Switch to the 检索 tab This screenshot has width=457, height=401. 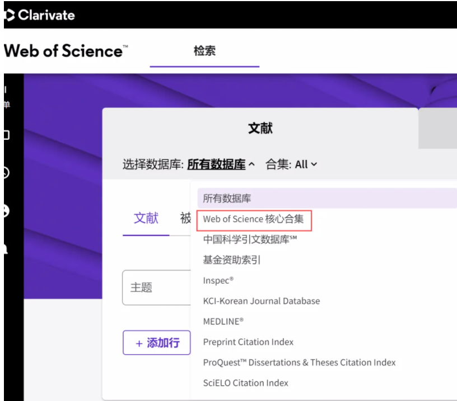[x=204, y=50]
